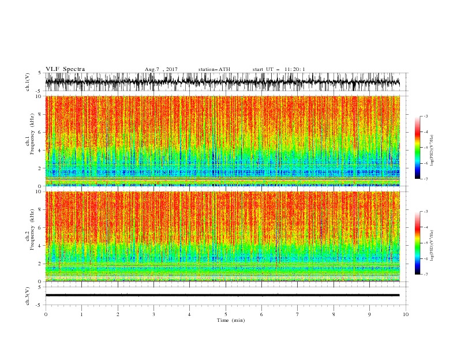The width and height of the screenshot is (457, 353).
Task: Click time axis tick label "5"
Action: pos(226,314)
